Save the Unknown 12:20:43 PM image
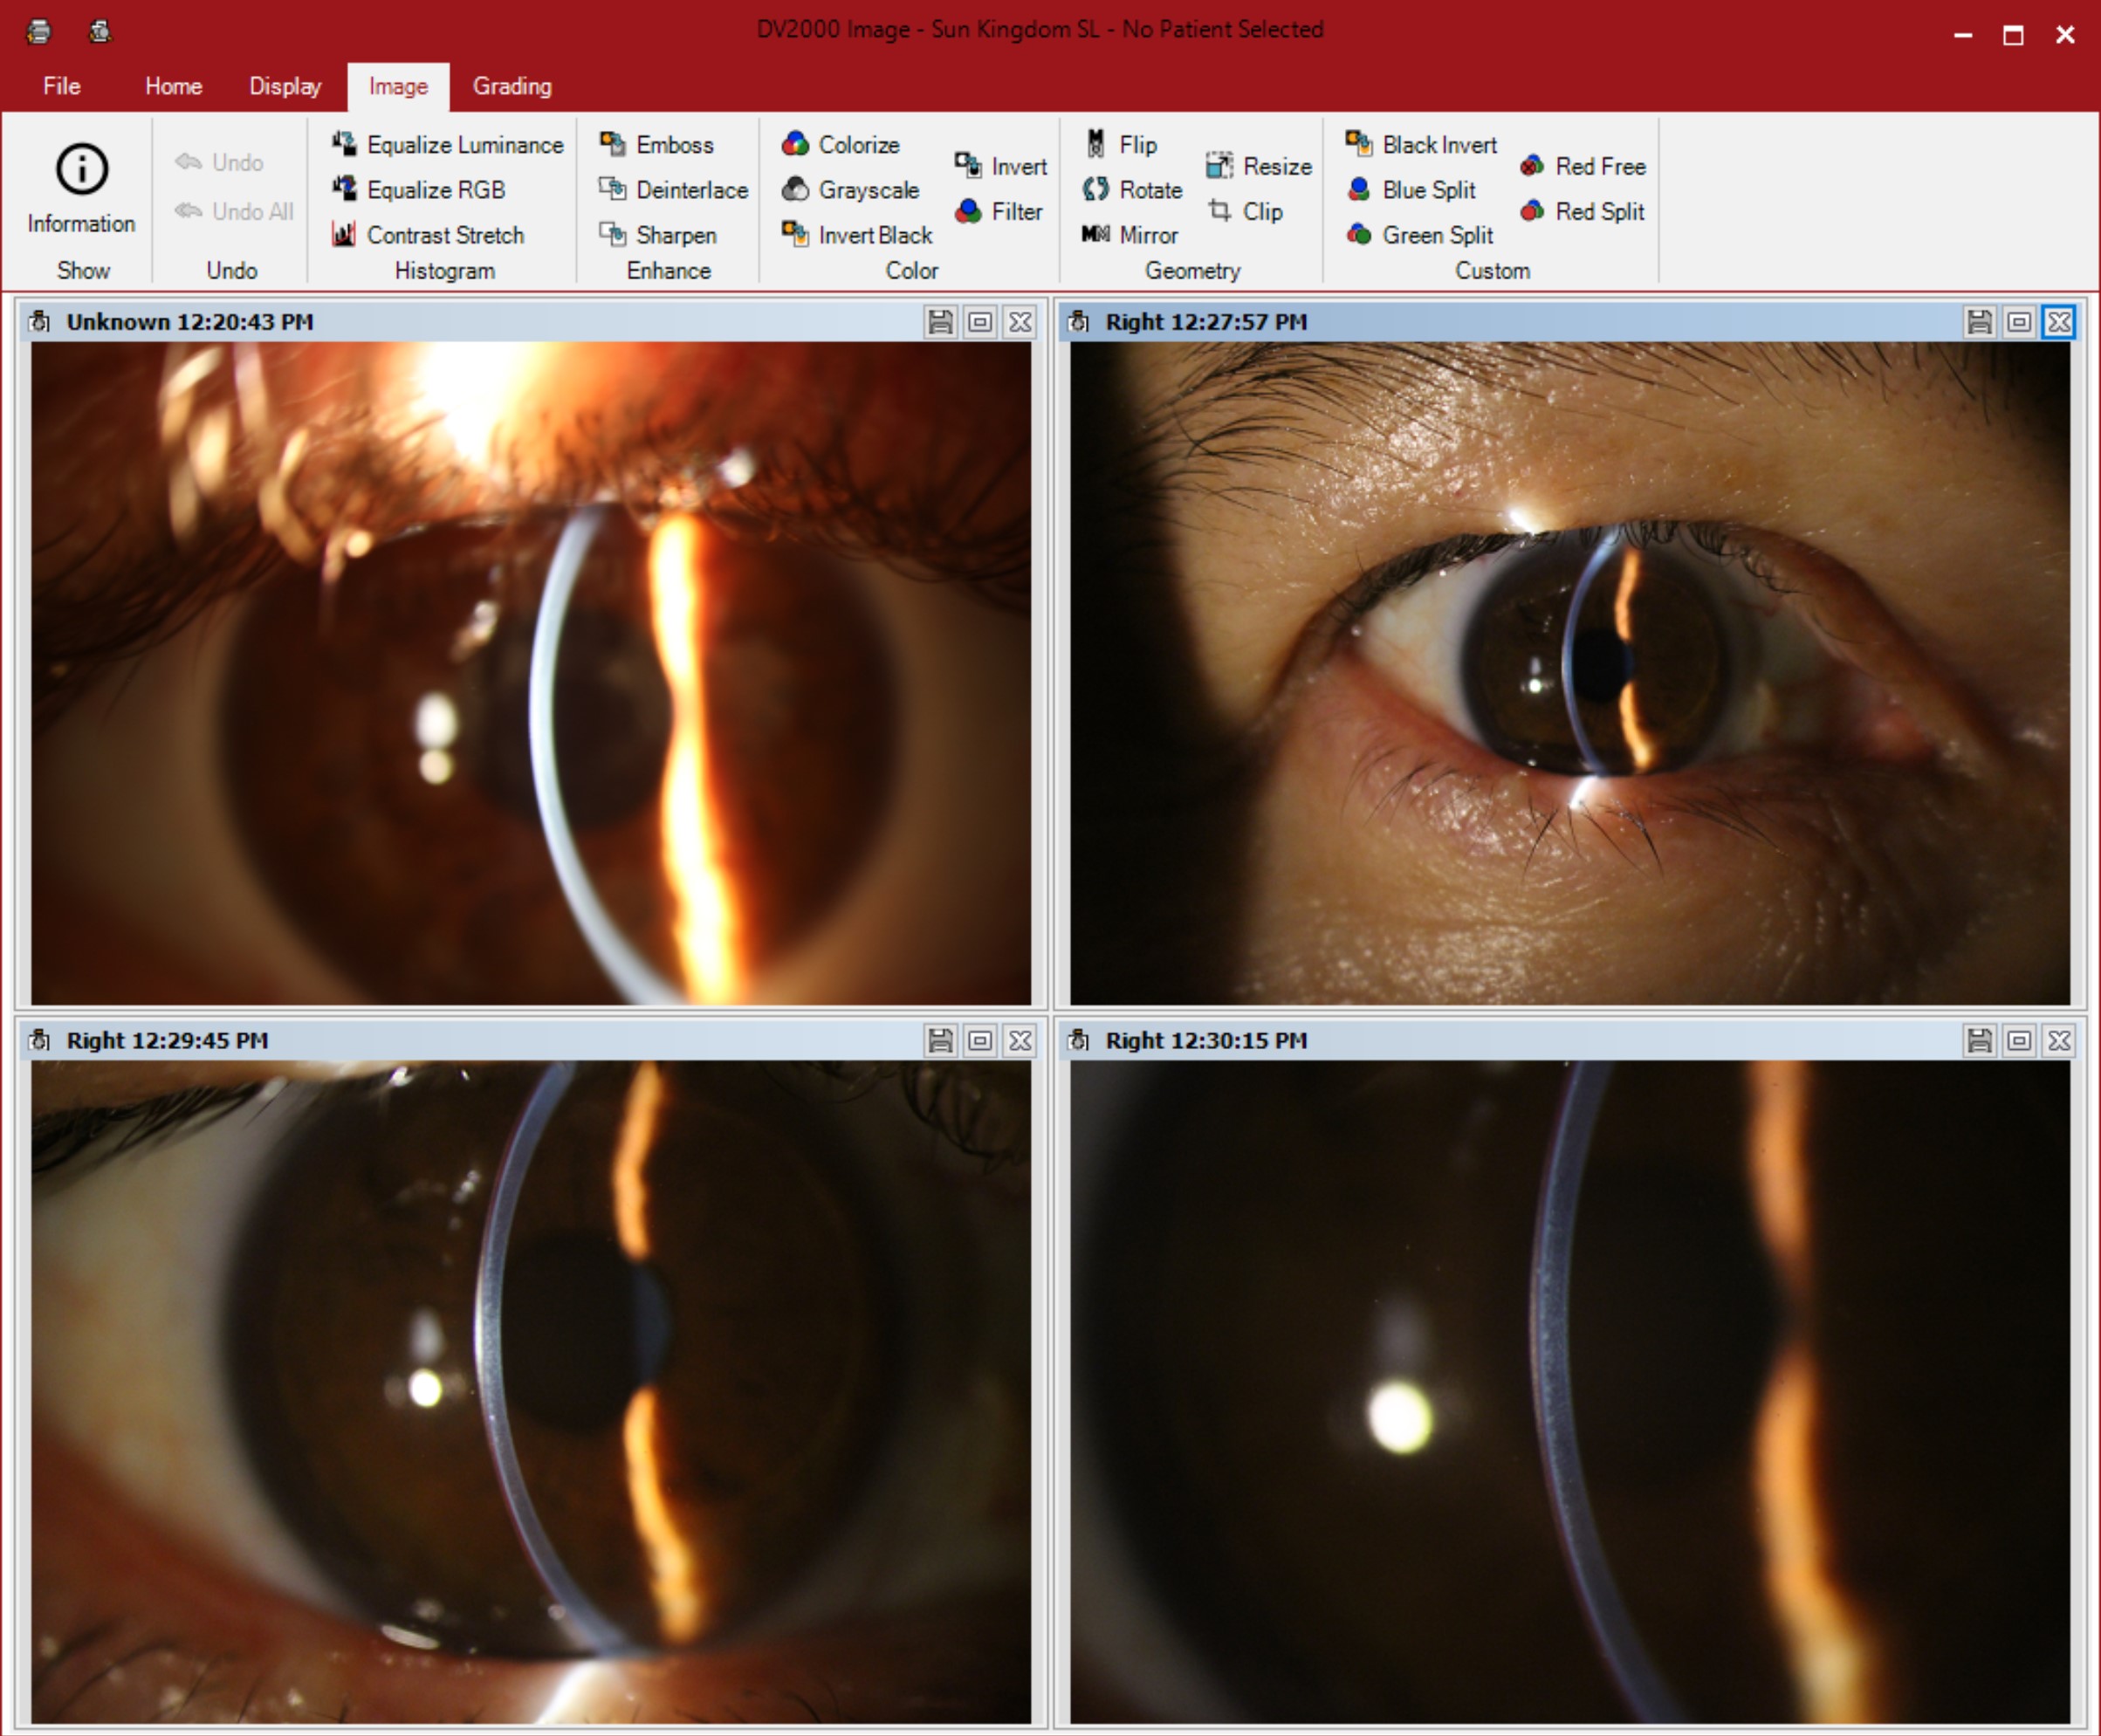This screenshot has height=1736, width=2101. tap(940, 322)
